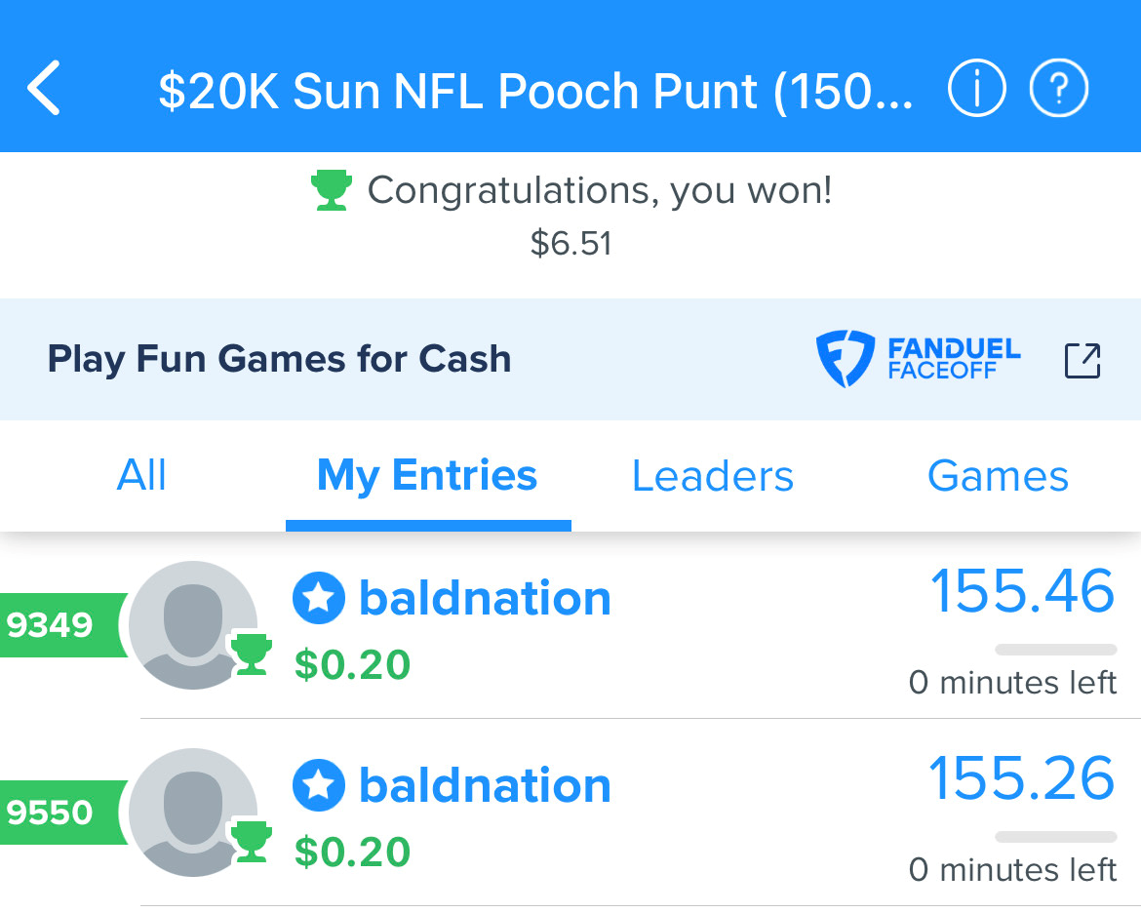1141x913 pixels.
Task: Click the green trophy beside Congratulations
Action: pyautogui.click(x=332, y=191)
